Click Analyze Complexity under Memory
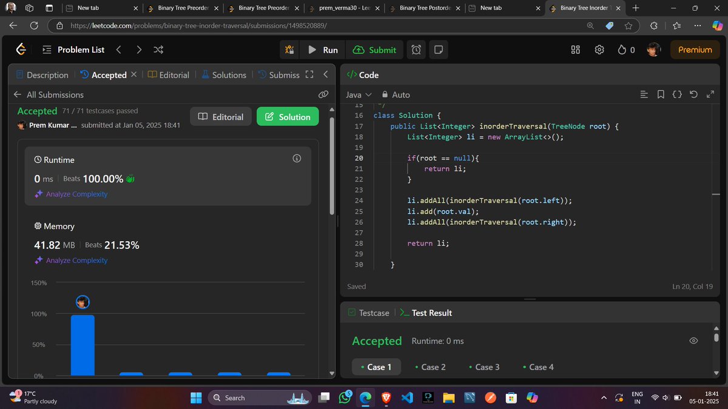 [x=71, y=260]
